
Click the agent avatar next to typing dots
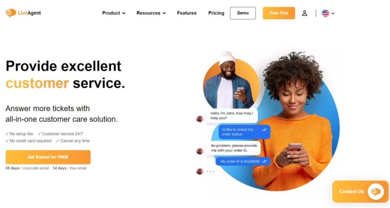click(200, 171)
